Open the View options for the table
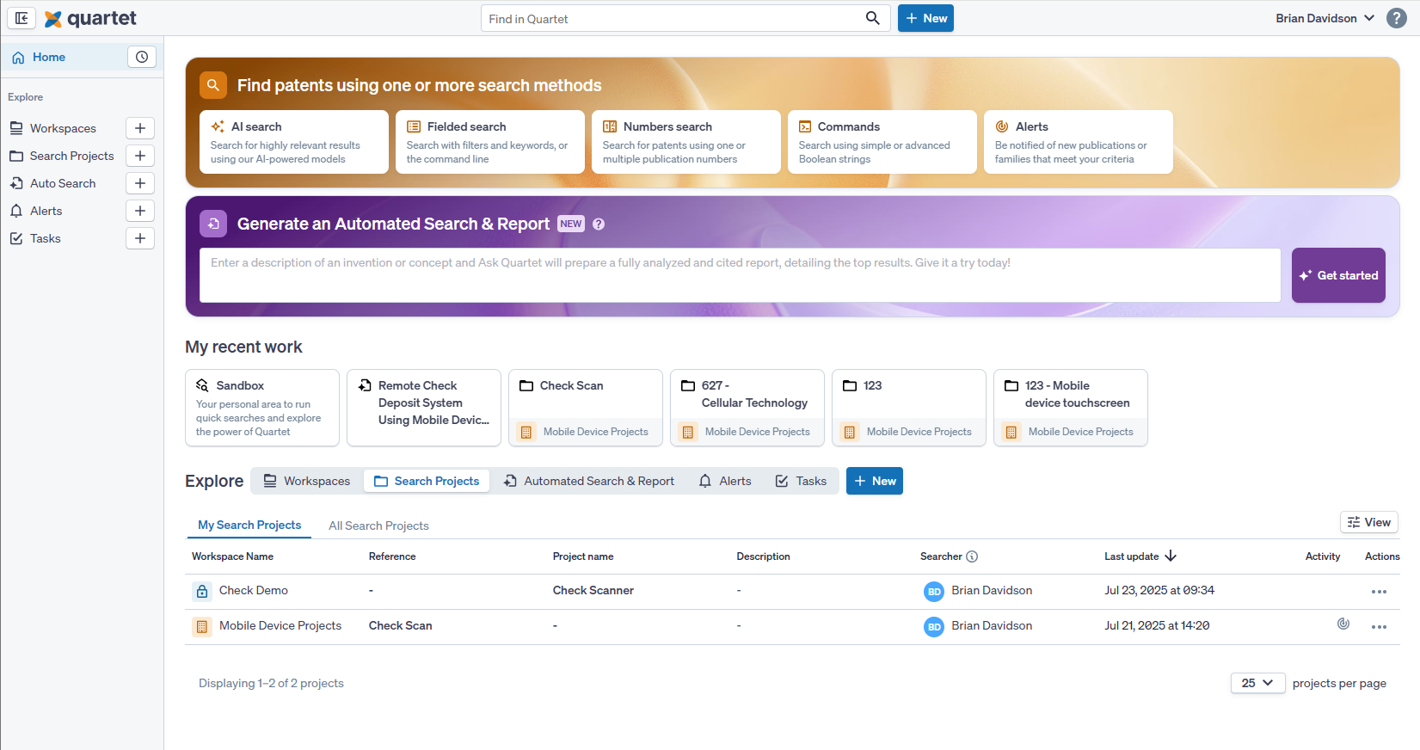1420x750 pixels. pos(1368,522)
